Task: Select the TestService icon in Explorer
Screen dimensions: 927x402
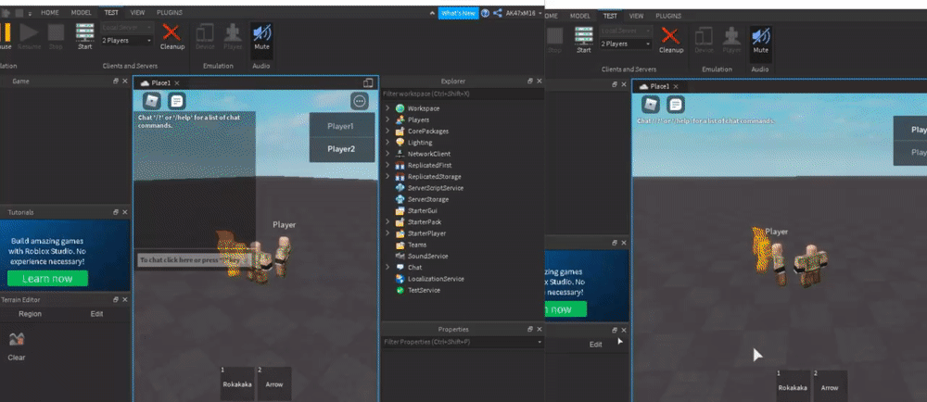Action: pyautogui.click(x=400, y=290)
